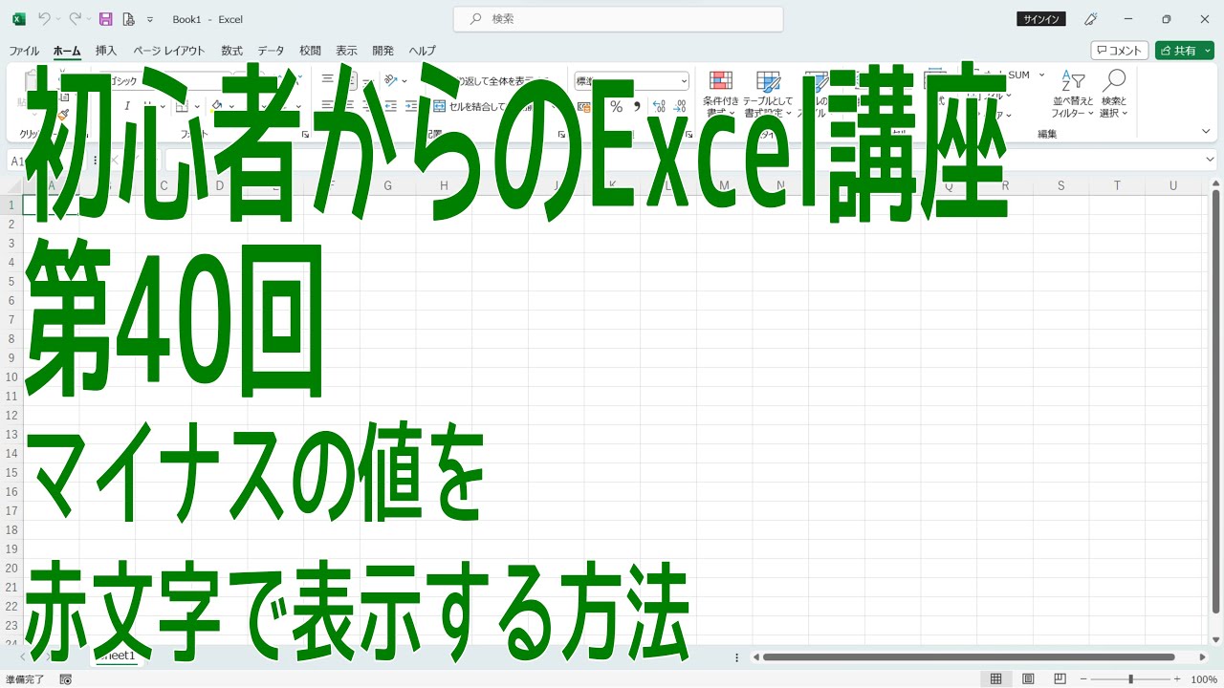The height and width of the screenshot is (688, 1224).
Task: Collapse the ribbon with the chevron
Action: [x=1207, y=132]
